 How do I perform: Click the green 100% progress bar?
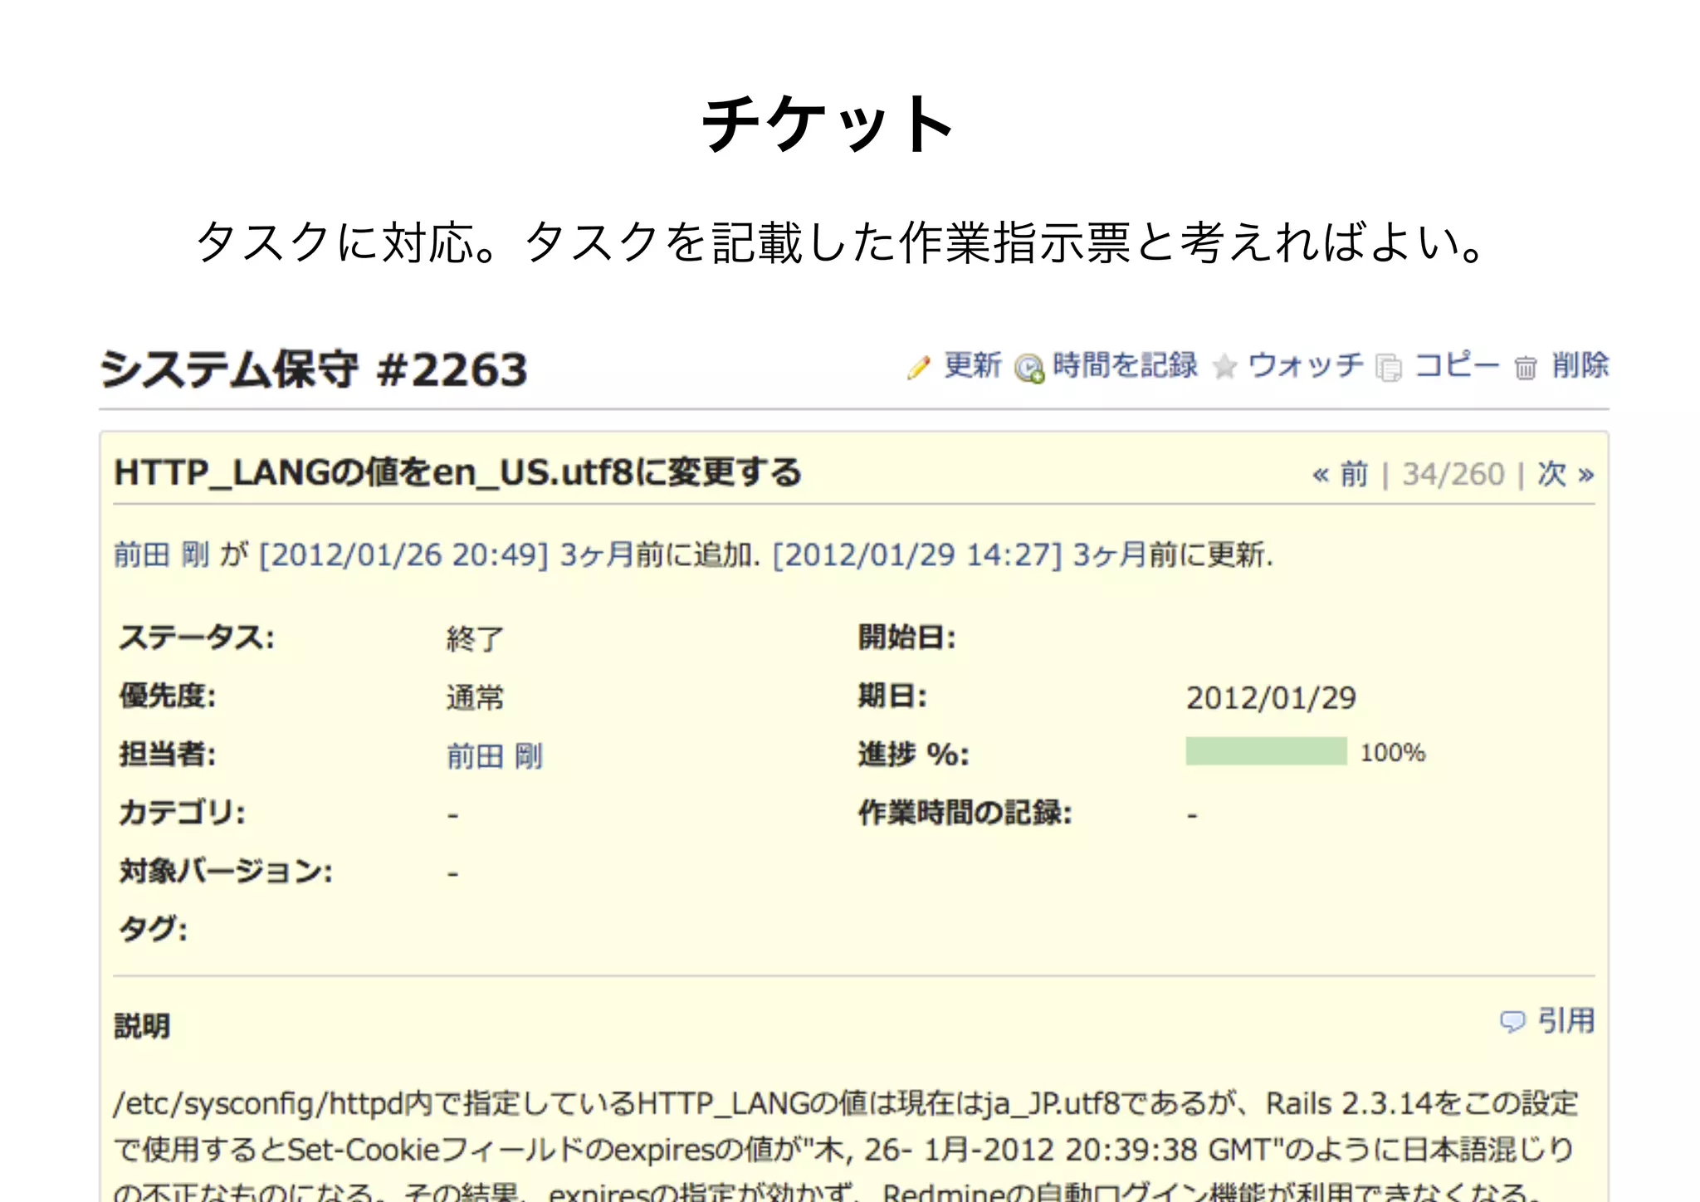pyautogui.click(x=1266, y=751)
